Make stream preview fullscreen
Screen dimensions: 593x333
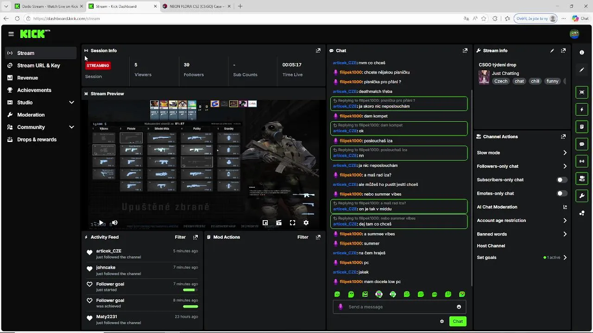pyautogui.click(x=292, y=222)
